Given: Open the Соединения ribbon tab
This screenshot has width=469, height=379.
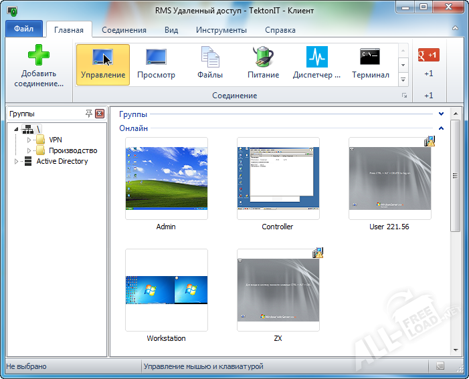Looking at the screenshot, I should click(x=124, y=30).
